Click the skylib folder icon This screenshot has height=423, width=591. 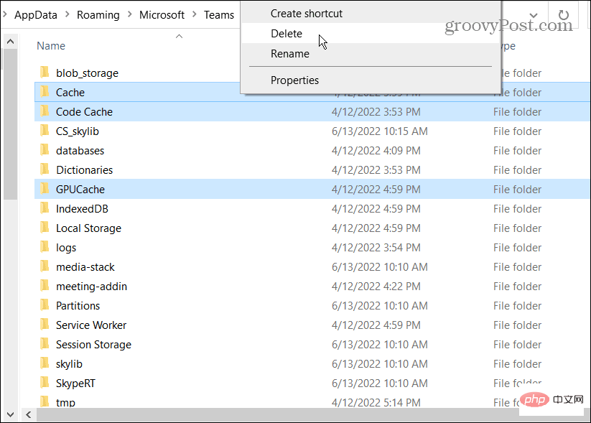[45, 363]
